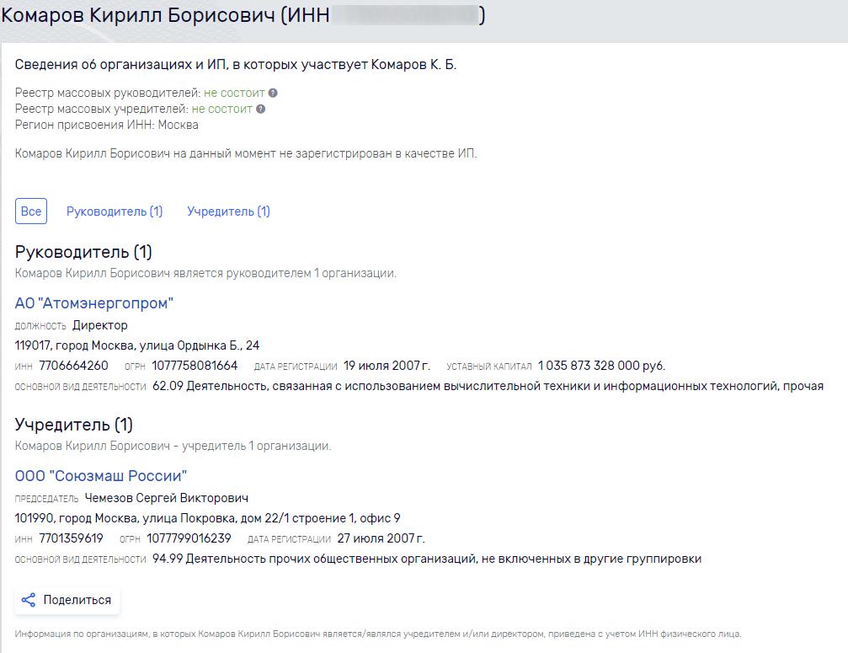Click chairman name Чемезов Сергей Викторович
848x653 pixels.
pos(167,498)
